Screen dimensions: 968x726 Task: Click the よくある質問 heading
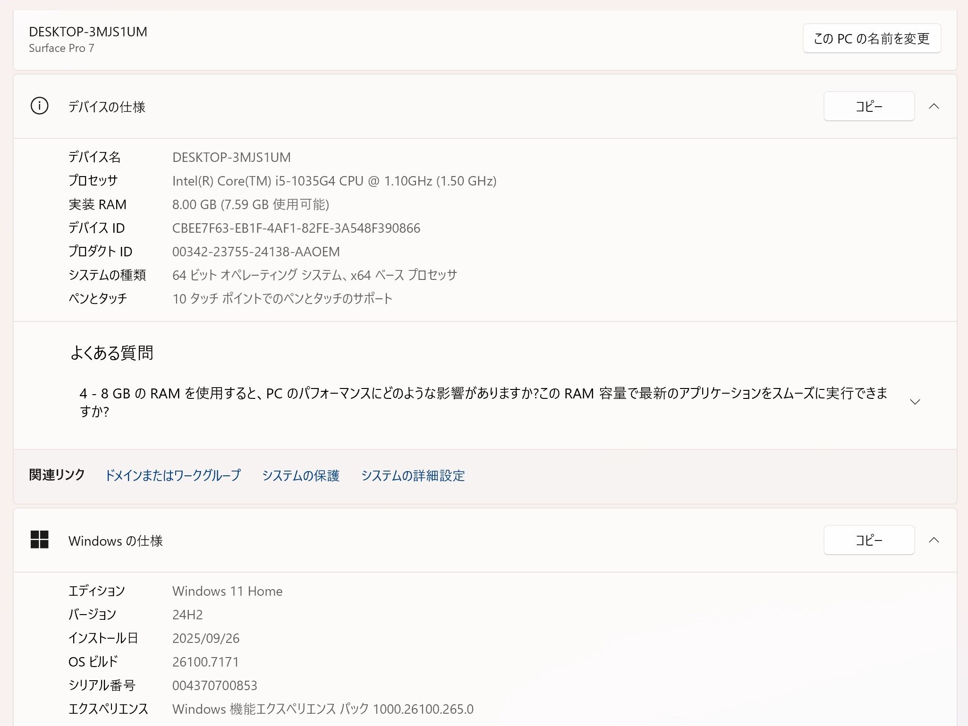[x=111, y=353]
